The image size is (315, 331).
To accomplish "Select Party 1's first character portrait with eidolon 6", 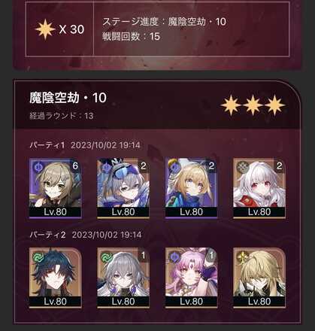I will 56,188.
